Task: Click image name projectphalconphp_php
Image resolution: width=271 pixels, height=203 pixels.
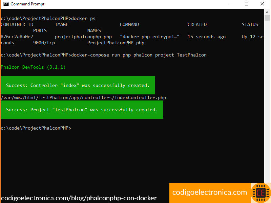Action: pos(83,37)
